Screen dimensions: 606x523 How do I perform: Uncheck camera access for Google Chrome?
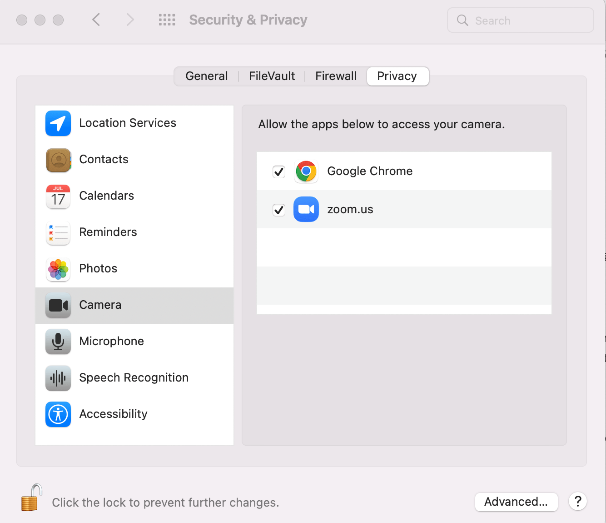(x=279, y=171)
